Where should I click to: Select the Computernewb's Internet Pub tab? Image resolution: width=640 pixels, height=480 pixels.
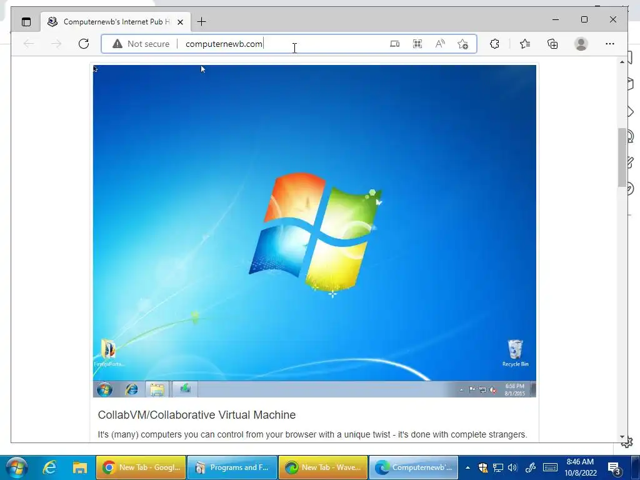point(116,22)
